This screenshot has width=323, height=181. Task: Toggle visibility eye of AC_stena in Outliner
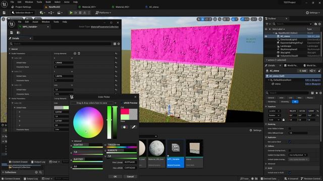(266, 36)
